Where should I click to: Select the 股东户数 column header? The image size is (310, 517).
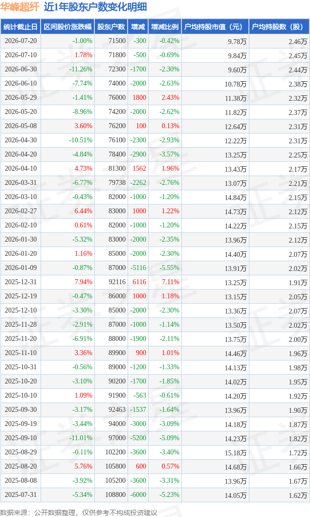(111, 27)
